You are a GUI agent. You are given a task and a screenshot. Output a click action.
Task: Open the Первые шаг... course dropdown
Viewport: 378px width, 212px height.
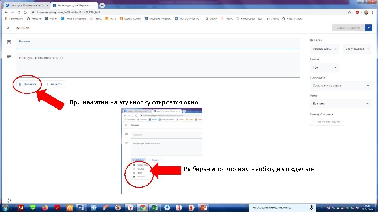click(324, 49)
